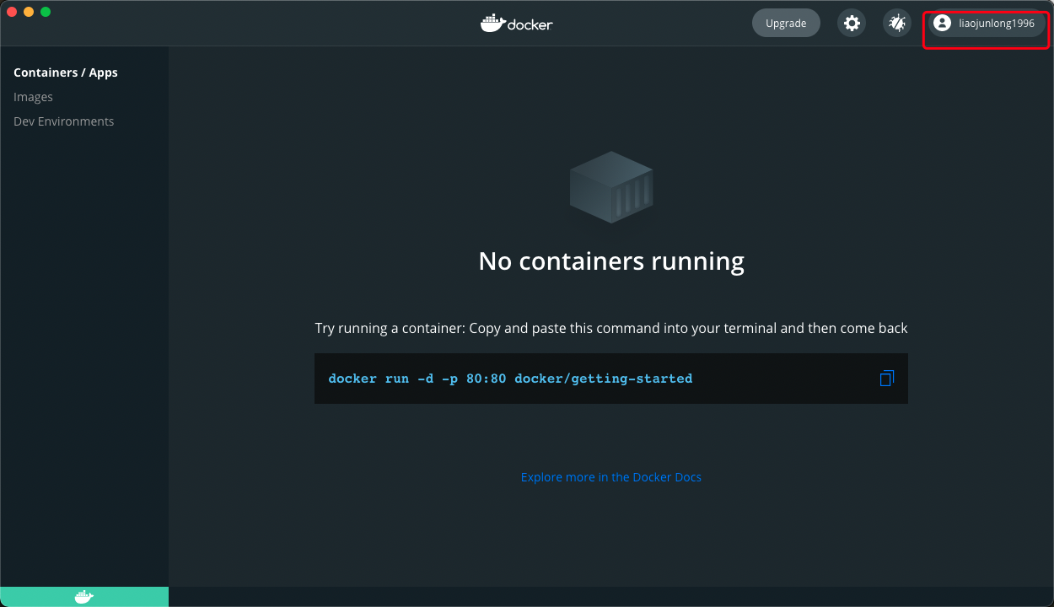Open the Troubleshoot bug icon
Image resolution: width=1054 pixels, height=607 pixels.
pos(896,24)
